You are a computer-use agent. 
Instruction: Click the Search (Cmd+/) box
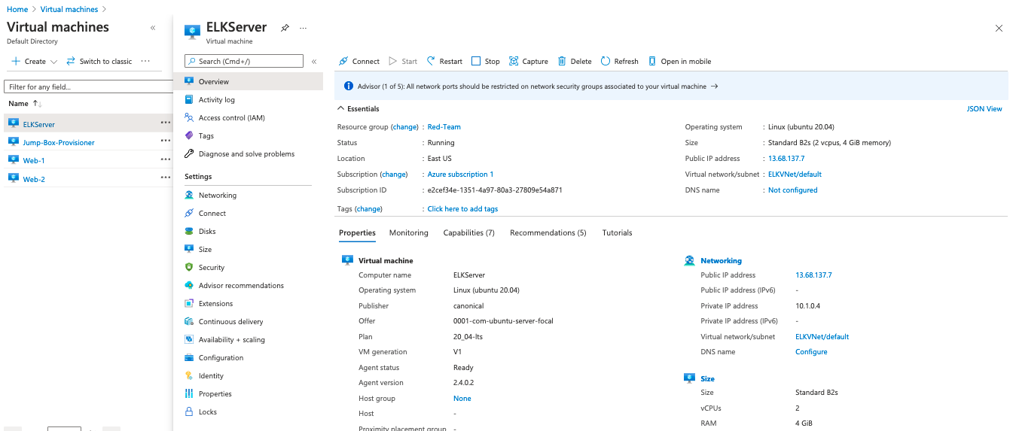pyautogui.click(x=244, y=62)
